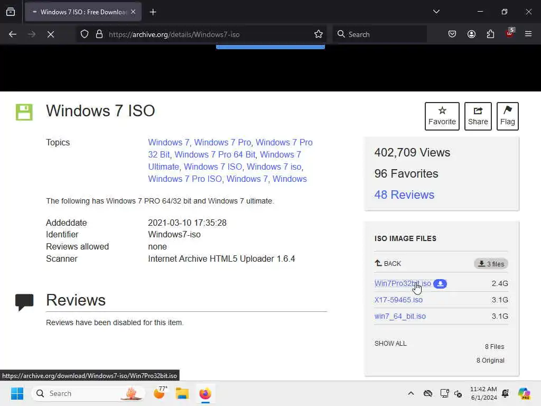Click the 8 Files link
This screenshot has height=406, width=541.
[x=495, y=347]
